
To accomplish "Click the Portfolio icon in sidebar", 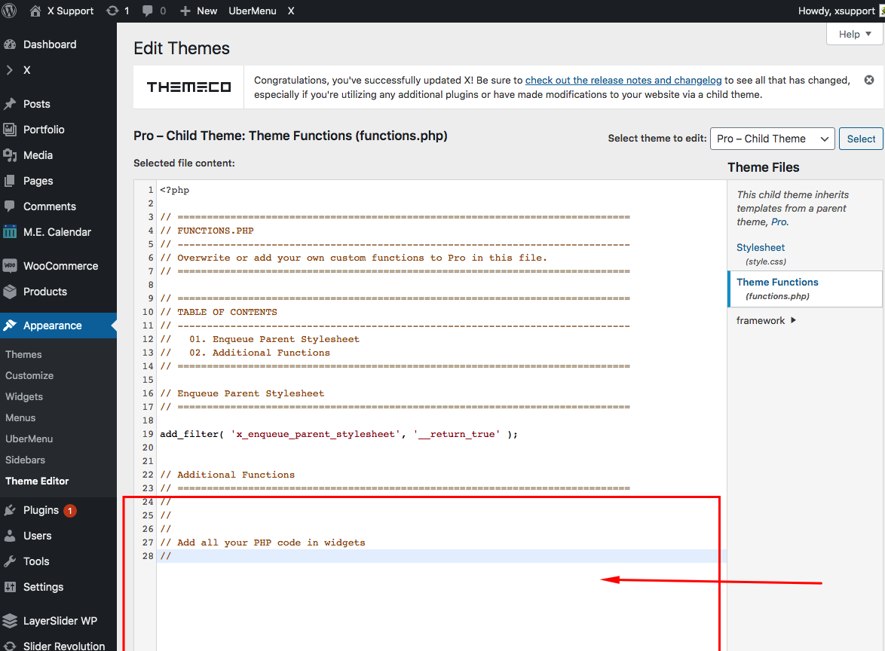I will point(10,130).
